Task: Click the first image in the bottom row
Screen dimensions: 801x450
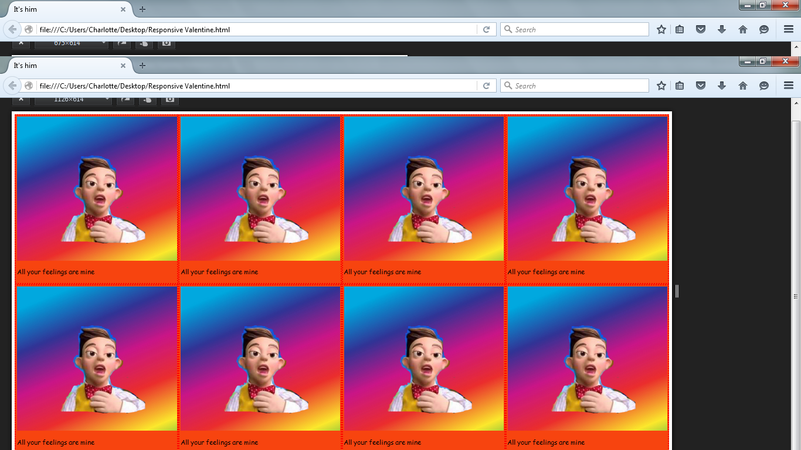Action: (97, 359)
